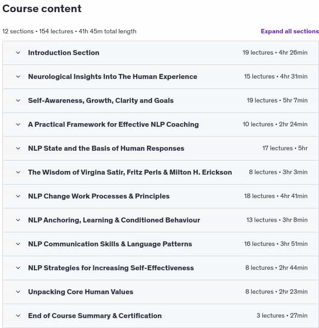
Task: Click the 17 lectures • 5hr summary
Action: (x=285, y=148)
